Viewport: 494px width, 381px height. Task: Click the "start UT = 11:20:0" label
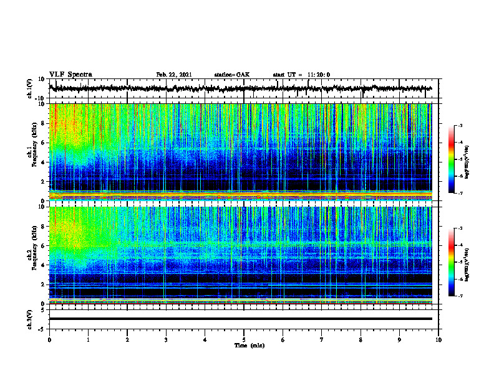[301, 75]
